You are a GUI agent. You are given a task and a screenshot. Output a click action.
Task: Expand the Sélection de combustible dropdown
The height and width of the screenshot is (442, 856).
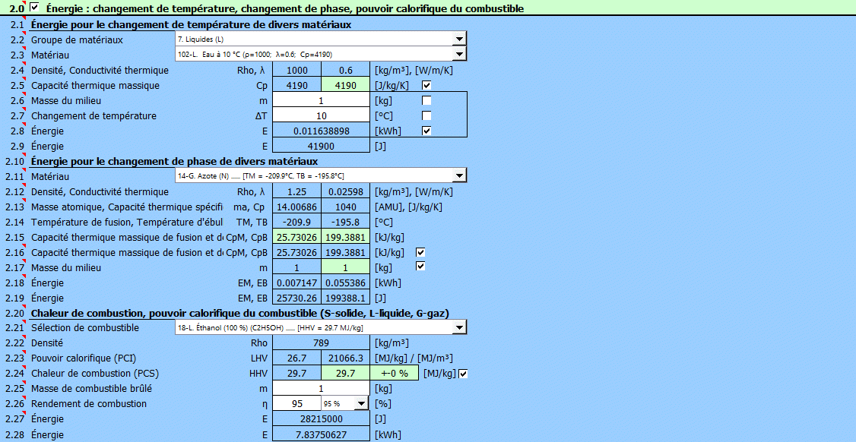coord(458,328)
